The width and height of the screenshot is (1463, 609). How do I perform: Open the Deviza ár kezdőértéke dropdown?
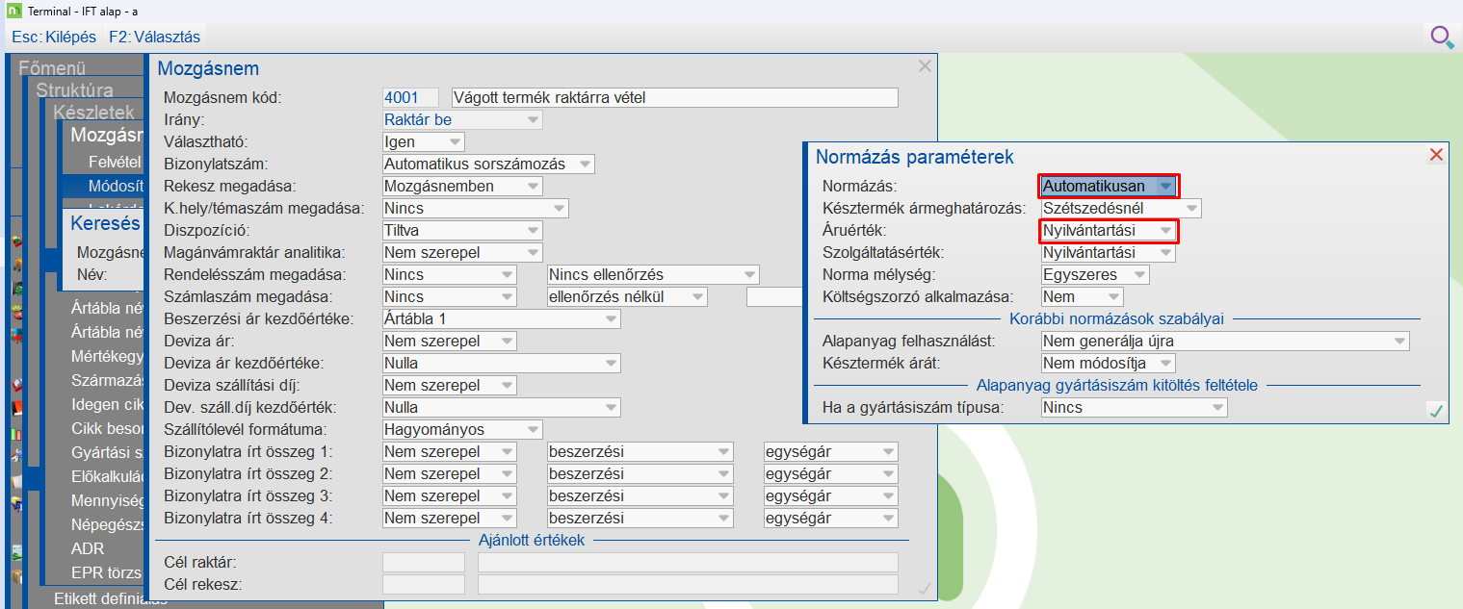[x=502, y=363]
